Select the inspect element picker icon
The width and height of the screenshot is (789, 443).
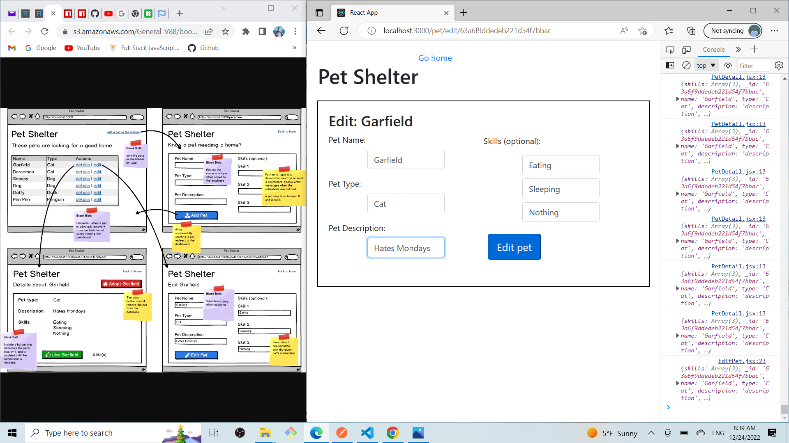point(670,50)
